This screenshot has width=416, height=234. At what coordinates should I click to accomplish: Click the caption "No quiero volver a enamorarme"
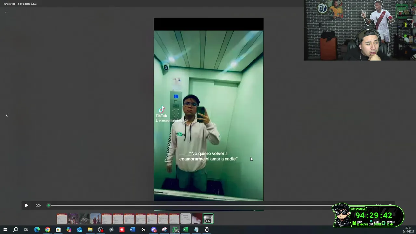(x=208, y=156)
